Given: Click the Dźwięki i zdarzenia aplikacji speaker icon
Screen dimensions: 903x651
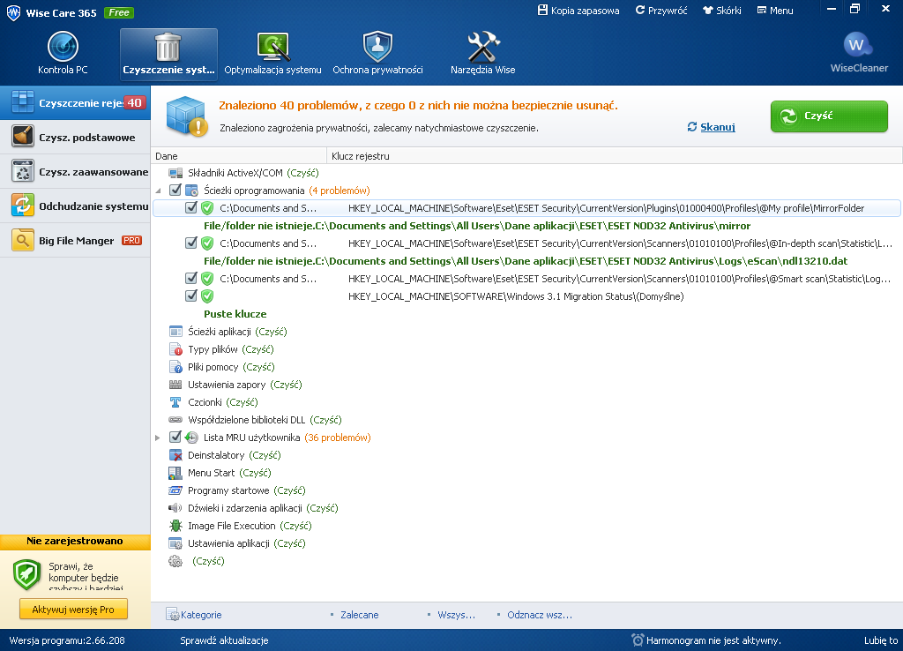Looking at the screenshot, I should (x=175, y=508).
